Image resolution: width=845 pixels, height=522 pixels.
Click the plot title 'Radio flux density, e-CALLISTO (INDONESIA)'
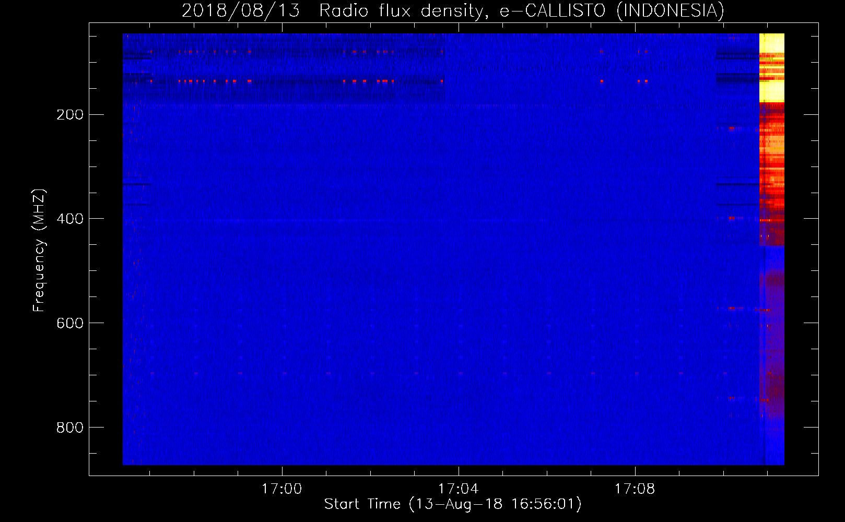tap(522, 10)
